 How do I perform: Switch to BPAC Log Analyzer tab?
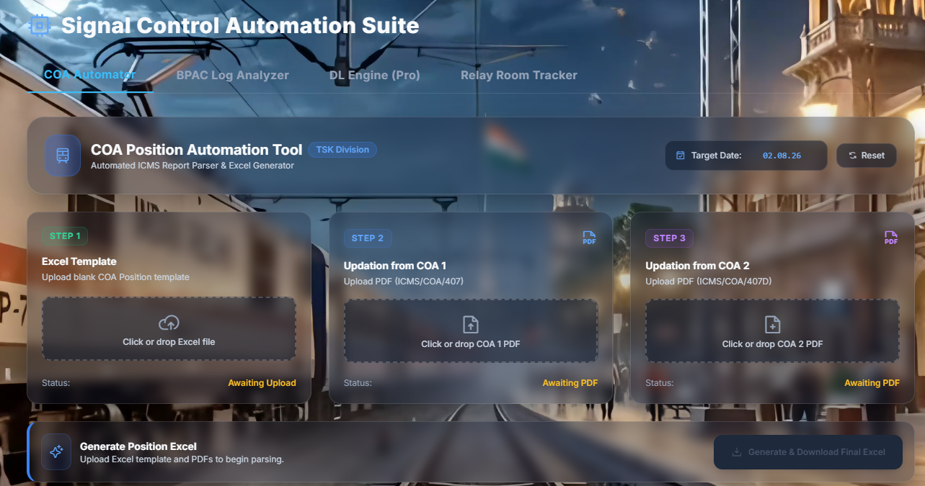(233, 75)
